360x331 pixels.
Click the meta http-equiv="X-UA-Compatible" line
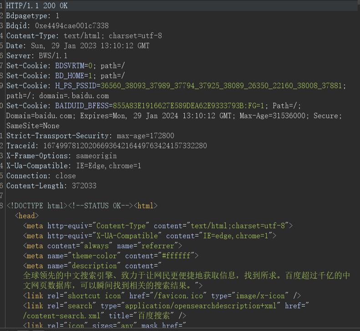[x=150, y=236]
